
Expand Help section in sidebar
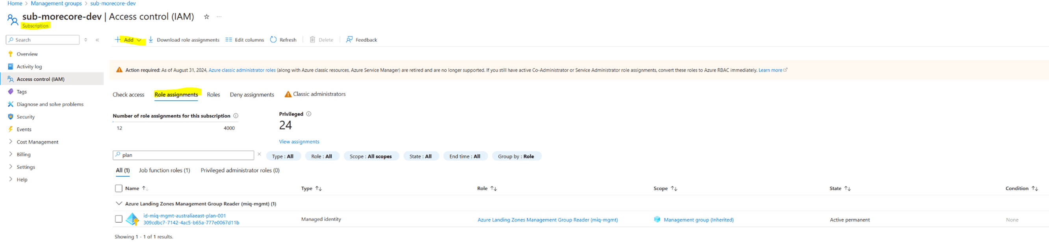[x=11, y=179]
